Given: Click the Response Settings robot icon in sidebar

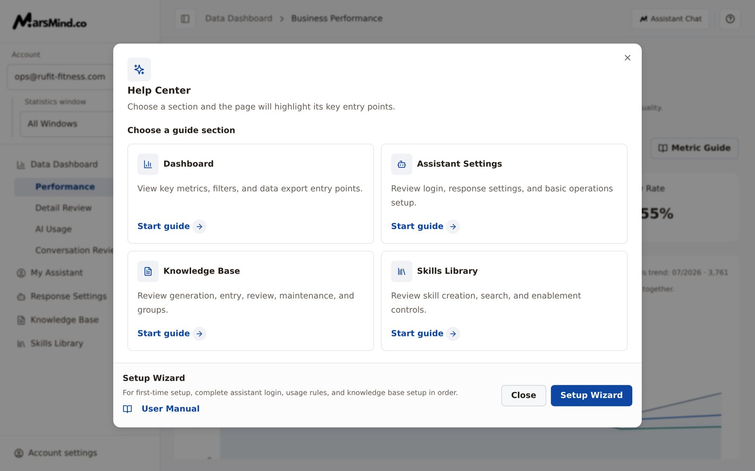Looking at the screenshot, I should (x=21, y=297).
